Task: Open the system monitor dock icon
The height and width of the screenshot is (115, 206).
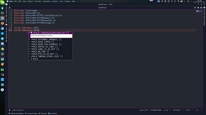Action: click(x=2, y=69)
